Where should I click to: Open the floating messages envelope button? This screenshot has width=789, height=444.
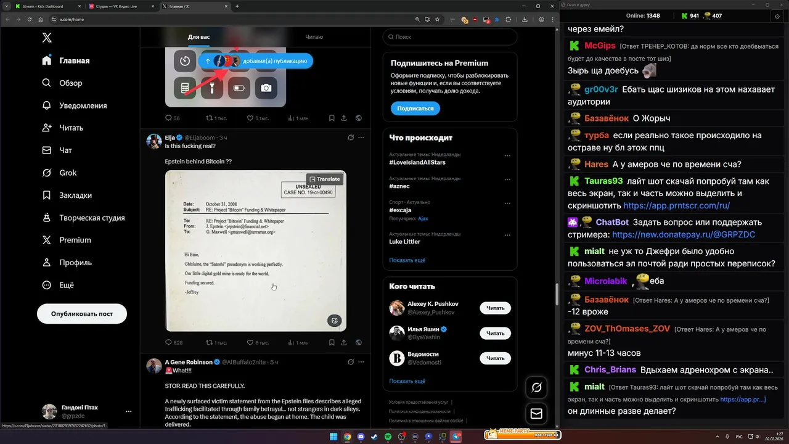[x=536, y=414]
